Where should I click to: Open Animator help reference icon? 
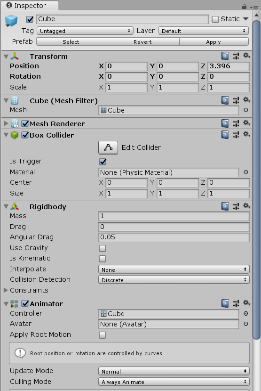(225, 303)
